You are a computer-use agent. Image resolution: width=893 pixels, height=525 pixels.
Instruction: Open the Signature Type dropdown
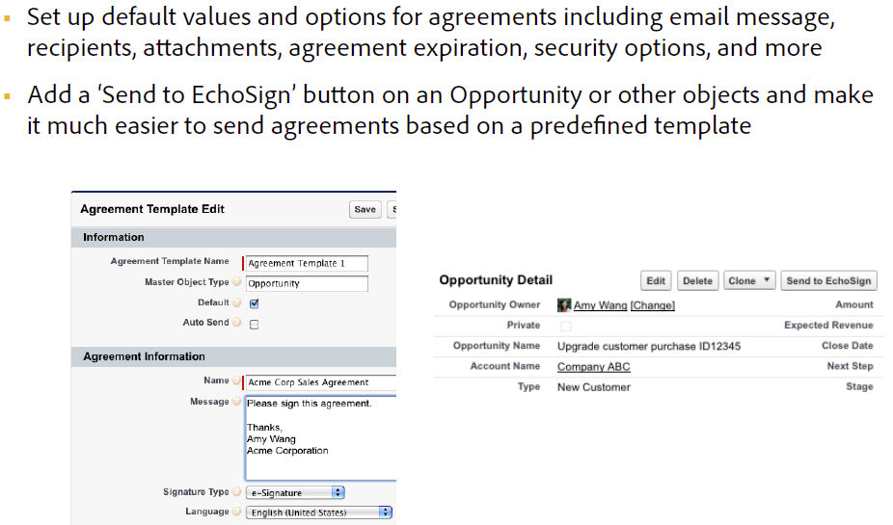tap(318, 493)
